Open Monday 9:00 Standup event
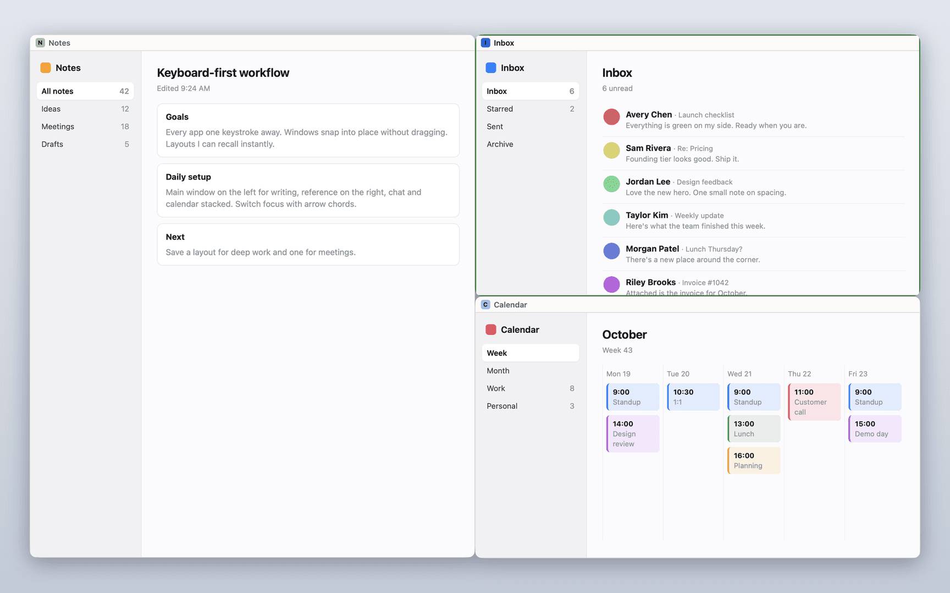The image size is (950, 593). (x=633, y=397)
